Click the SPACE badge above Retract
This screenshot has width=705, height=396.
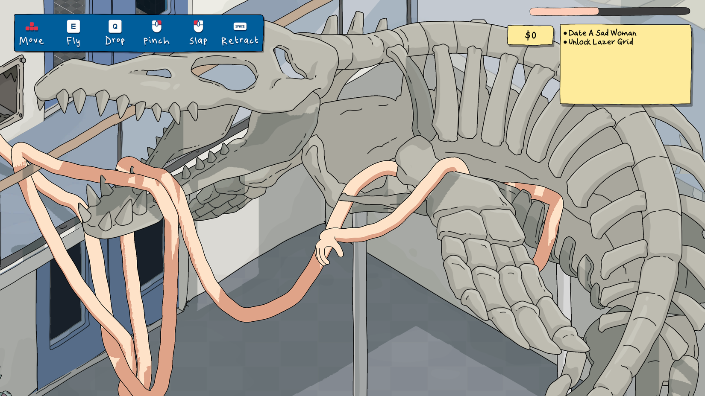(x=239, y=26)
